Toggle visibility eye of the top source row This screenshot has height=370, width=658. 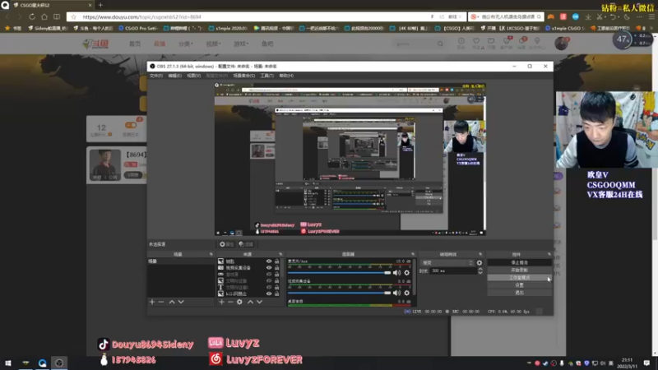coord(269,261)
